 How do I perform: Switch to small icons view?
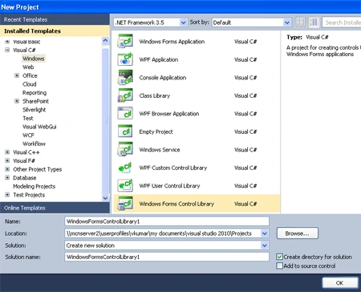(x=301, y=22)
